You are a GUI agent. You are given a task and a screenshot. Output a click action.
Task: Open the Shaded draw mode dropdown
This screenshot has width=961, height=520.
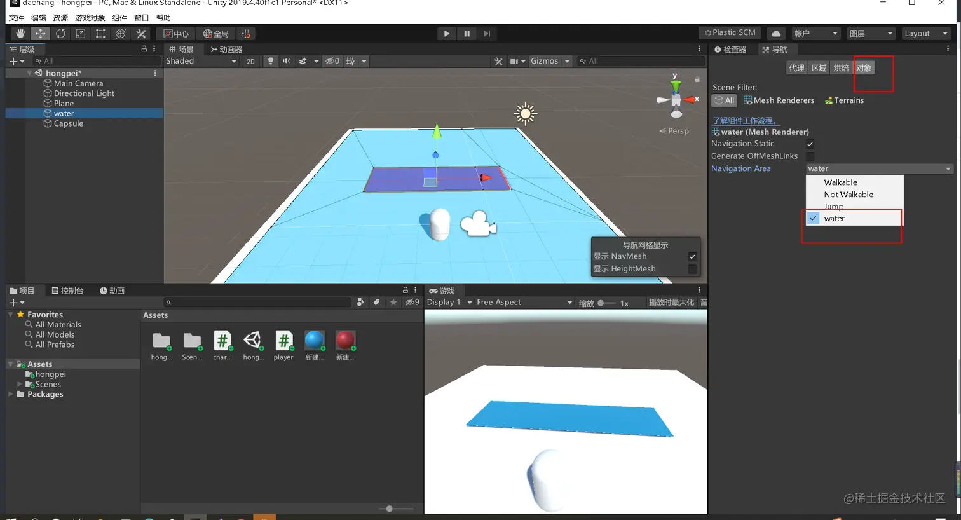pyautogui.click(x=201, y=61)
